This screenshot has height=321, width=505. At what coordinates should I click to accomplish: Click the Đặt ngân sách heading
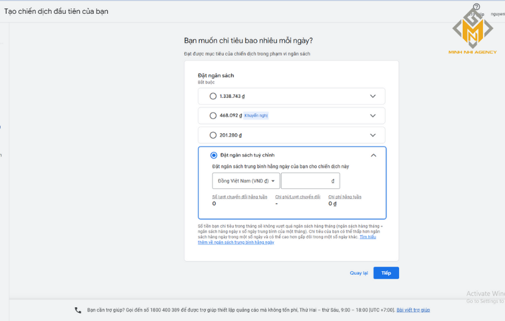[x=216, y=75]
